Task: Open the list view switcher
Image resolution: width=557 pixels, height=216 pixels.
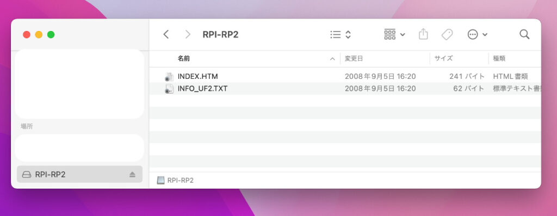Action: [x=341, y=34]
